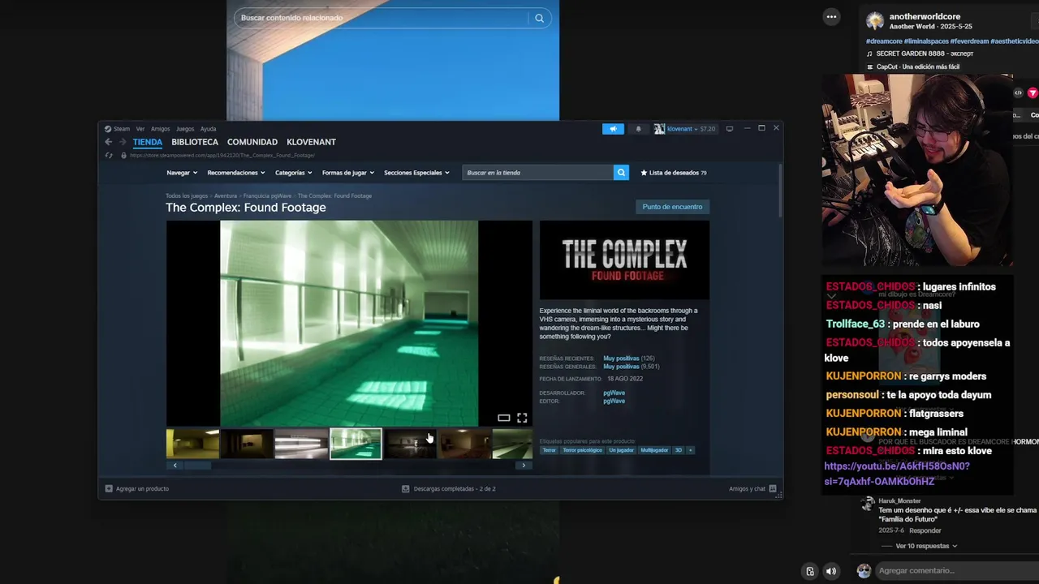Expand the Secciones Especiales dropdown

(x=416, y=173)
